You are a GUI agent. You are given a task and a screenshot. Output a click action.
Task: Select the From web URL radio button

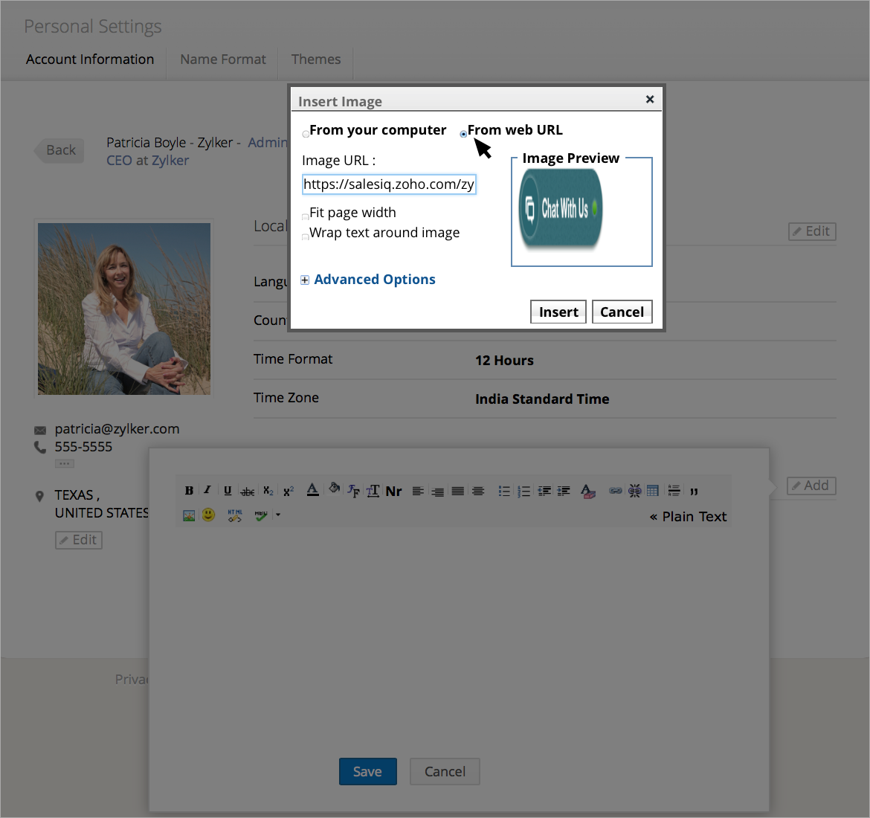point(463,135)
